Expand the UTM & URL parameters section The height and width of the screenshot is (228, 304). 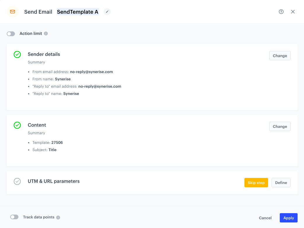pyautogui.click(x=53, y=181)
